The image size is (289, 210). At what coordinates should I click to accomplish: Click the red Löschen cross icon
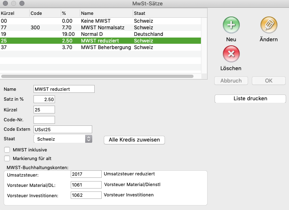231,54
